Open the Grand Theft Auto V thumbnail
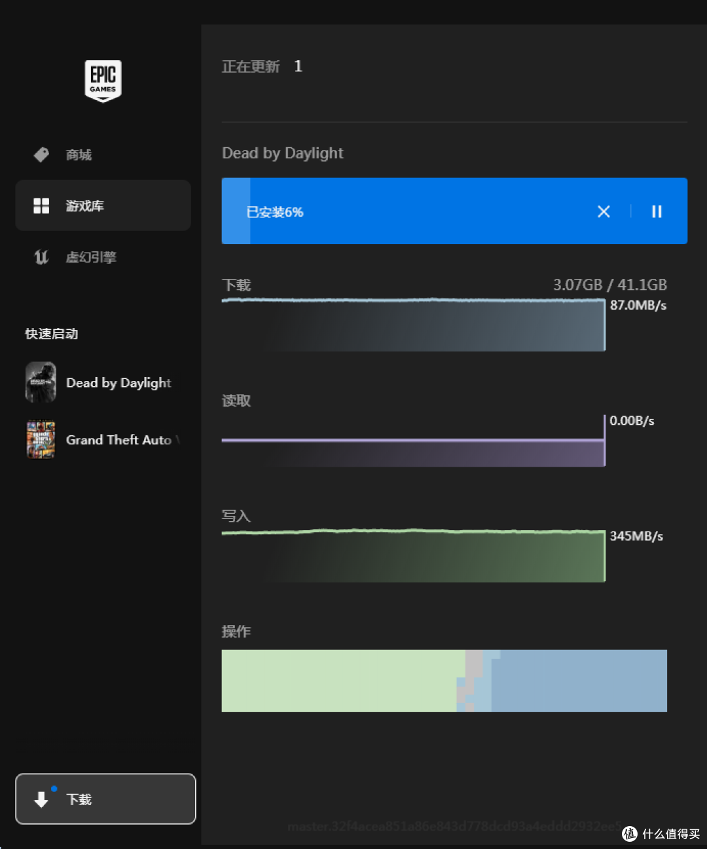 [41, 439]
